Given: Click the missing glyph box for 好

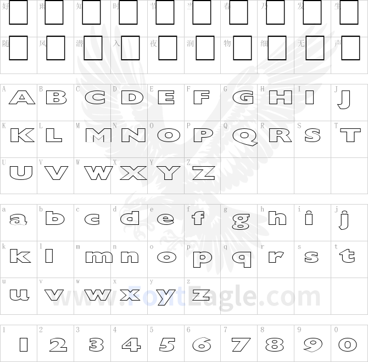Looking at the screenshot, I should tap(18, 13).
